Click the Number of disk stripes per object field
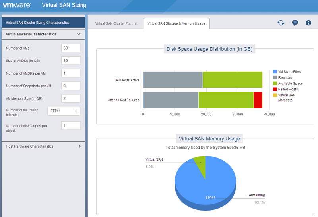 click(71, 125)
